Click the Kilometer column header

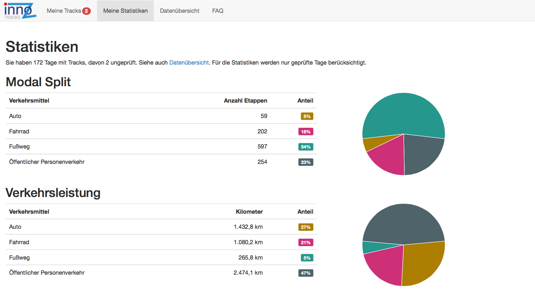249,212
